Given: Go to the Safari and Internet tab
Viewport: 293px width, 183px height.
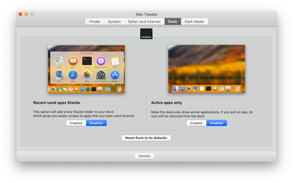Looking at the screenshot, I should point(144,22).
